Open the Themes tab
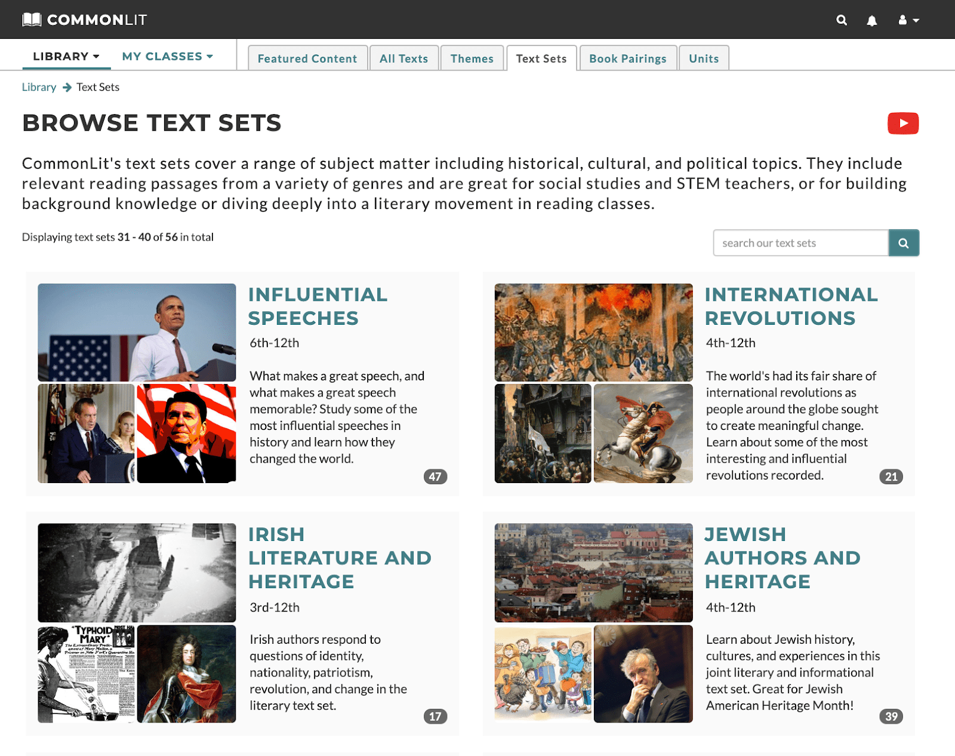The height and width of the screenshot is (756, 955). tap(472, 59)
